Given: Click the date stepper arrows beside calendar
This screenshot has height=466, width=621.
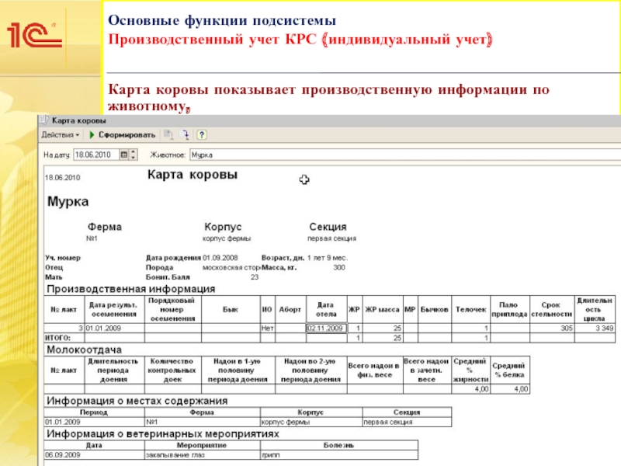Looking at the screenshot, I should [133, 155].
